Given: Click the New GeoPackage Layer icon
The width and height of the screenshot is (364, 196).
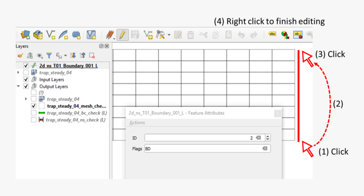Looking at the screenshot, I should [x=38, y=35].
